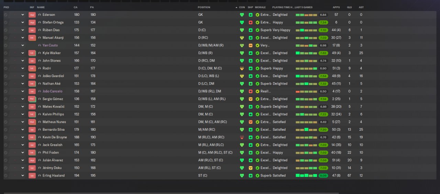Screen dimensions: 440x194
Task: Click Ederson's morale arrow icon
Action: click(257, 15)
